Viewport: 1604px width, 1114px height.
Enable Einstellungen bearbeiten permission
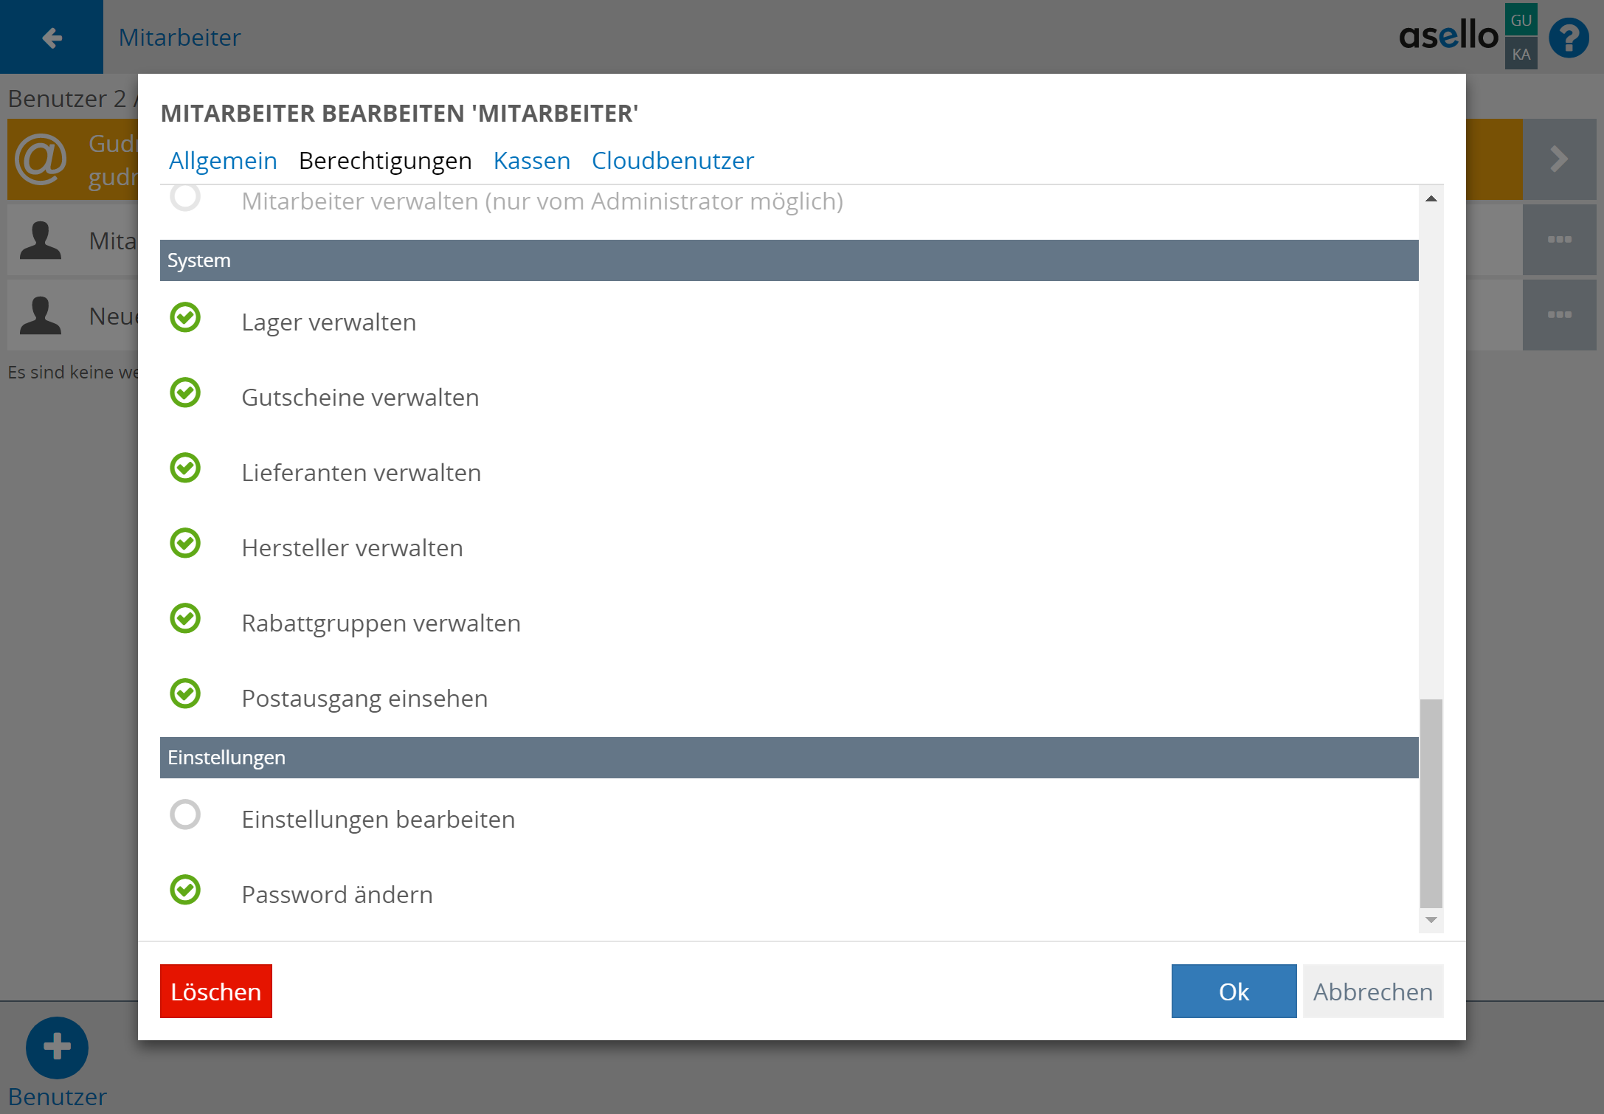185,815
